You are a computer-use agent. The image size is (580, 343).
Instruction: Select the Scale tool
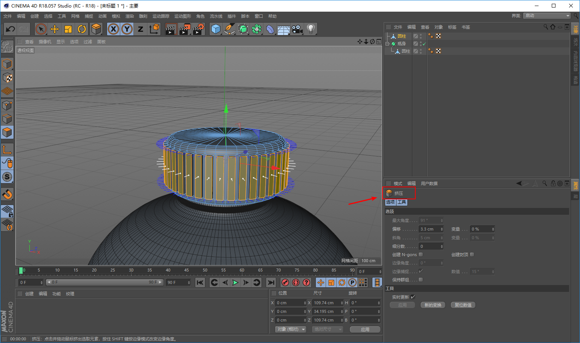tap(68, 29)
